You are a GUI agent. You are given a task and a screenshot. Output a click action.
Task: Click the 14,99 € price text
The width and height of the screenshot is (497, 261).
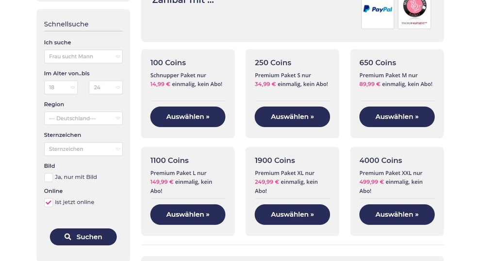160,84
